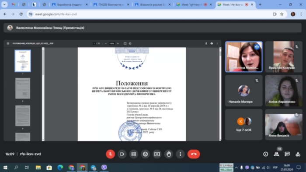Open Microsoft Edge from taskbar
This screenshot has width=306, height=172.
point(60,168)
